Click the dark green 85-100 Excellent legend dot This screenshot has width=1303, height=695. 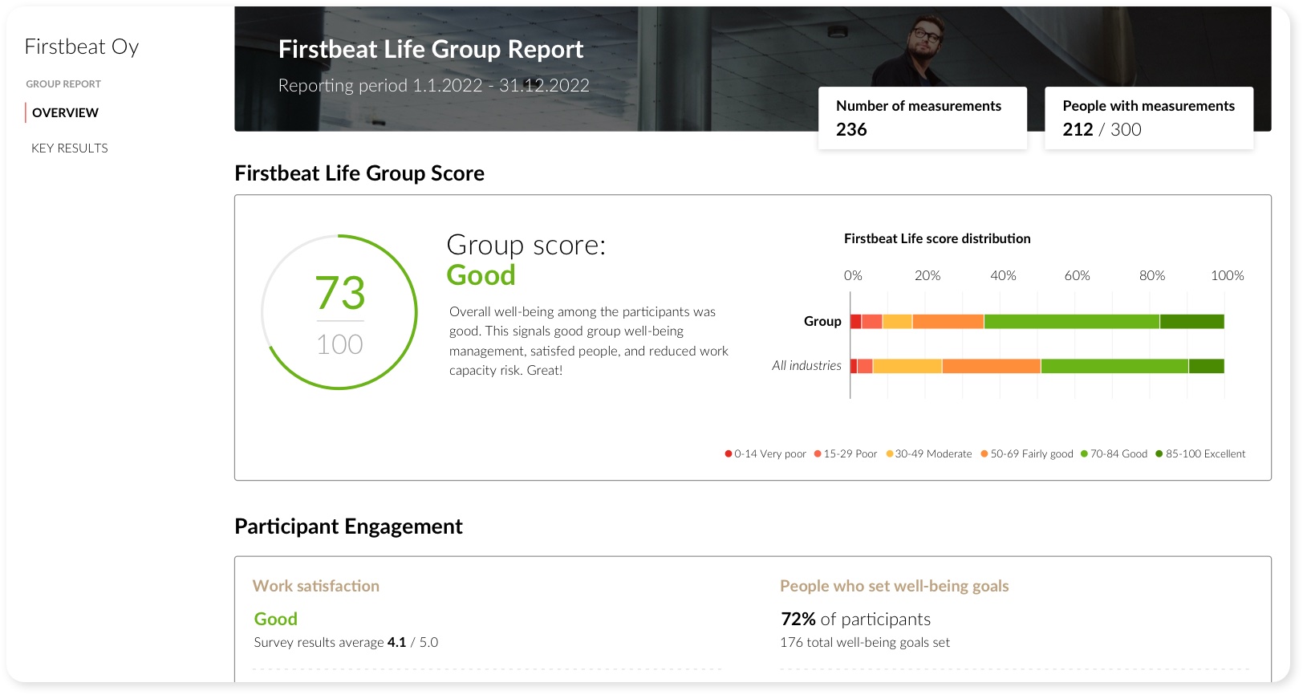coord(1159,453)
